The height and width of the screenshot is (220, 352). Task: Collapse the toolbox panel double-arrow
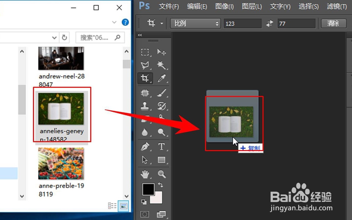(140, 35)
